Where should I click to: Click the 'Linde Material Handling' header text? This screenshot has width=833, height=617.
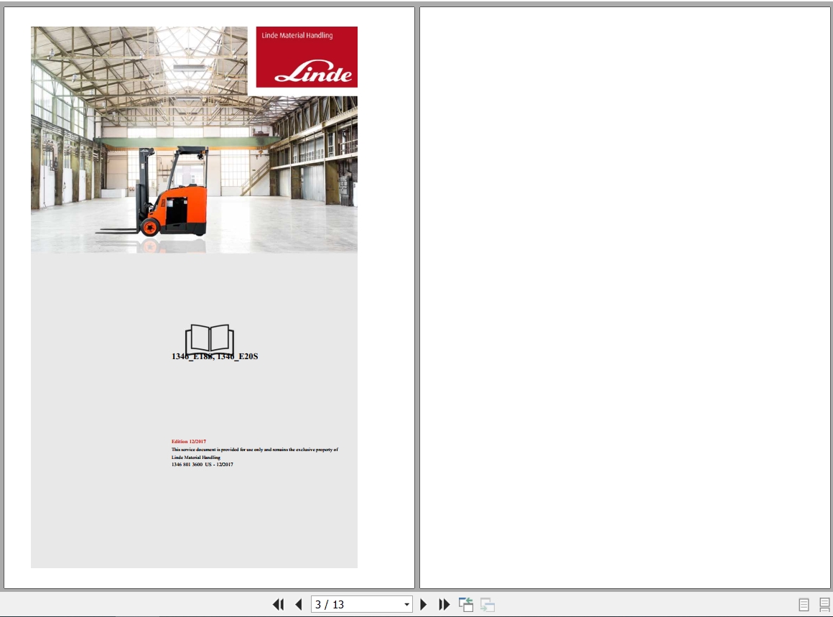pos(297,36)
